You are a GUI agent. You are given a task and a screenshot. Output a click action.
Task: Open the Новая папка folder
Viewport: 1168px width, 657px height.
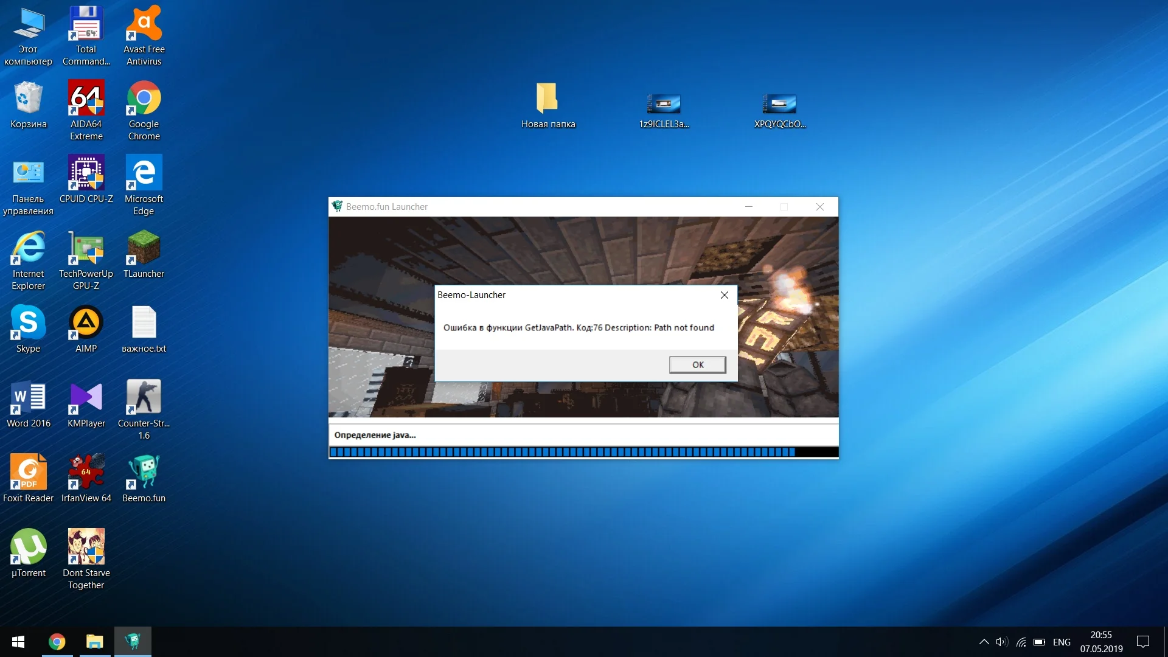click(547, 99)
